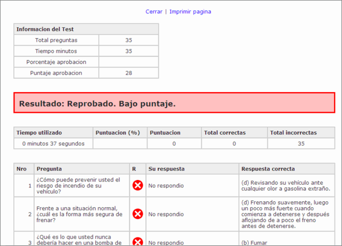Select the correct answer text about Frenando suavemente
The width and height of the screenshot is (342, 246).
[284, 214]
